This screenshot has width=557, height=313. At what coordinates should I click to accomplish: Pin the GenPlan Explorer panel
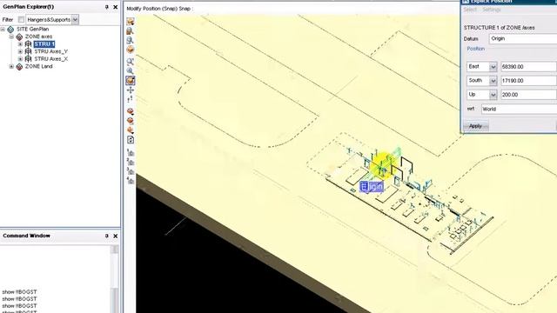(106, 7)
